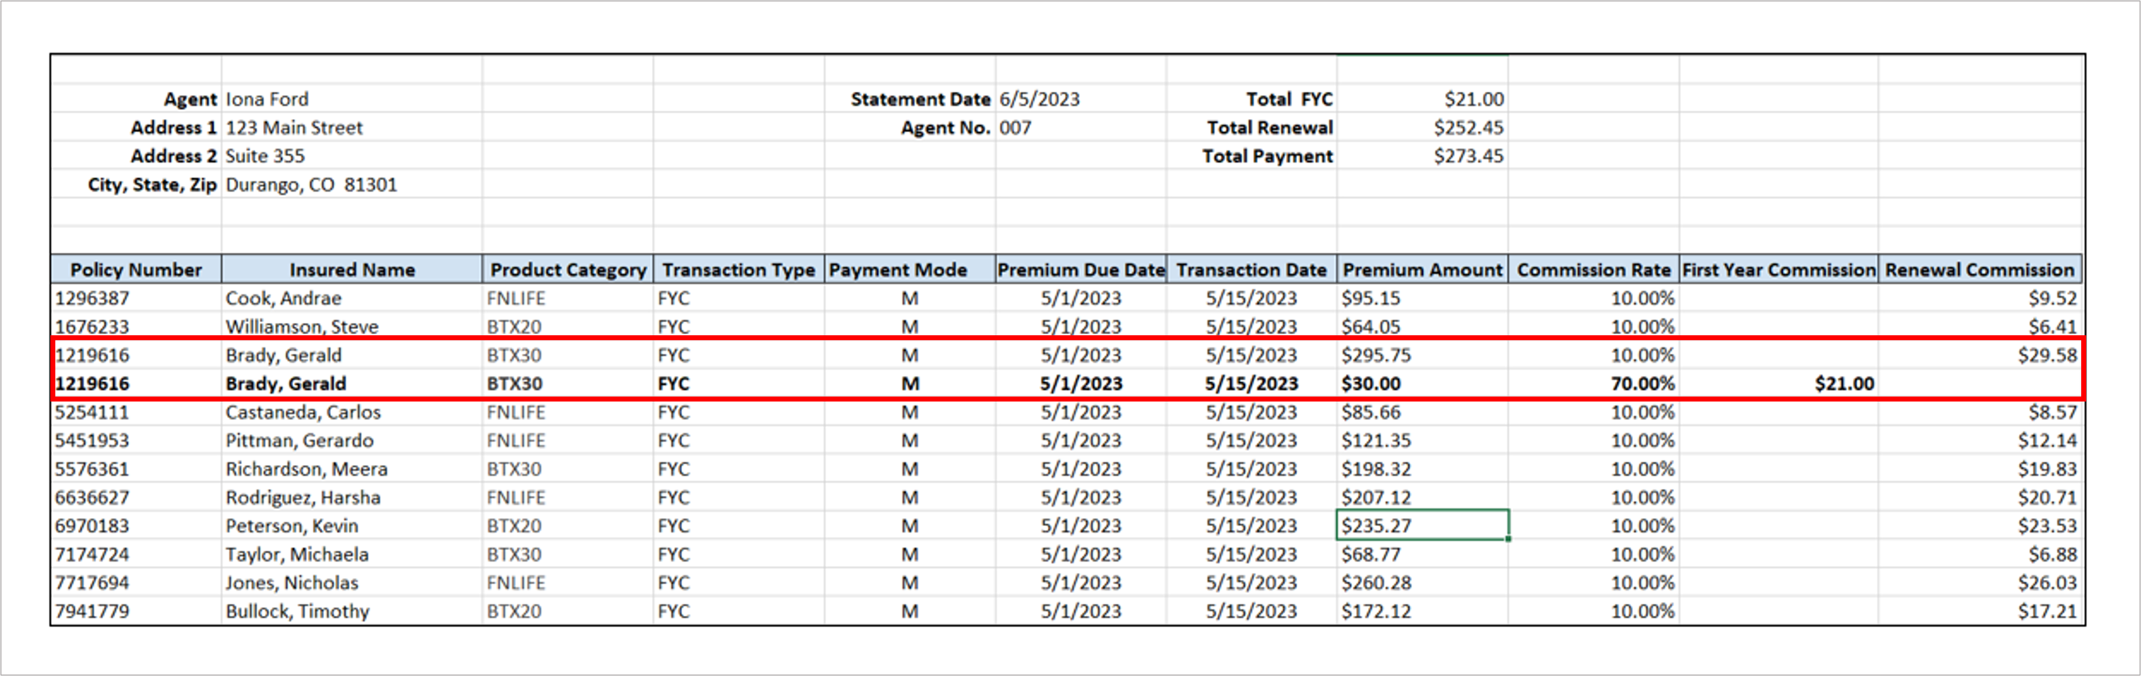
Task: Select premium amount $260.28 for Jones, Nicholas
Action: point(1376,583)
